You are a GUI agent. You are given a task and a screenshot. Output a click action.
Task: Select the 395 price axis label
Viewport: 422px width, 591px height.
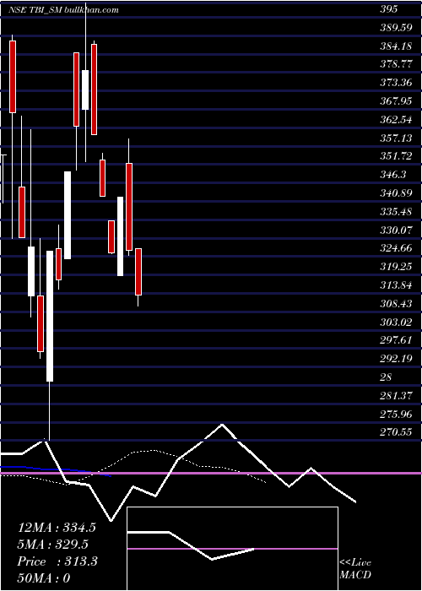click(x=388, y=9)
